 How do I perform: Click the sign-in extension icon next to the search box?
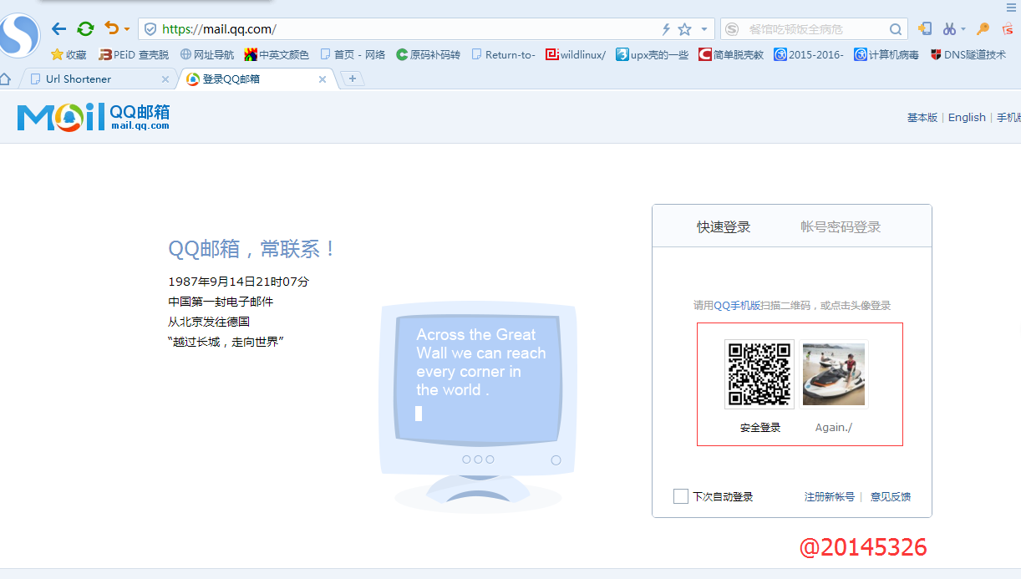925,28
